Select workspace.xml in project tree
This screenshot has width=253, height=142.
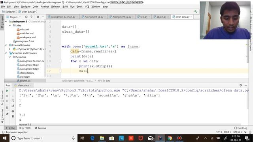[x=28, y=37]
